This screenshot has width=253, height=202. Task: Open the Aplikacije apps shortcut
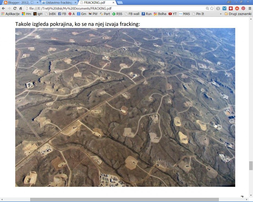(10, 14)
